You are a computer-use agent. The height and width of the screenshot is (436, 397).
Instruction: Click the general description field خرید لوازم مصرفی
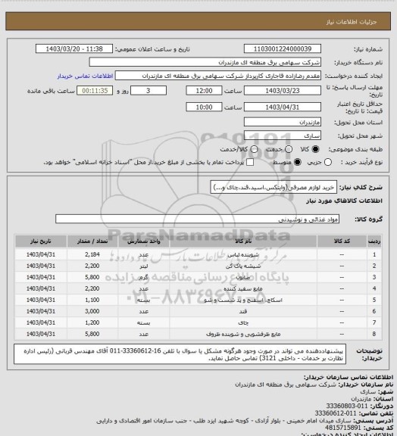(274, 188)
